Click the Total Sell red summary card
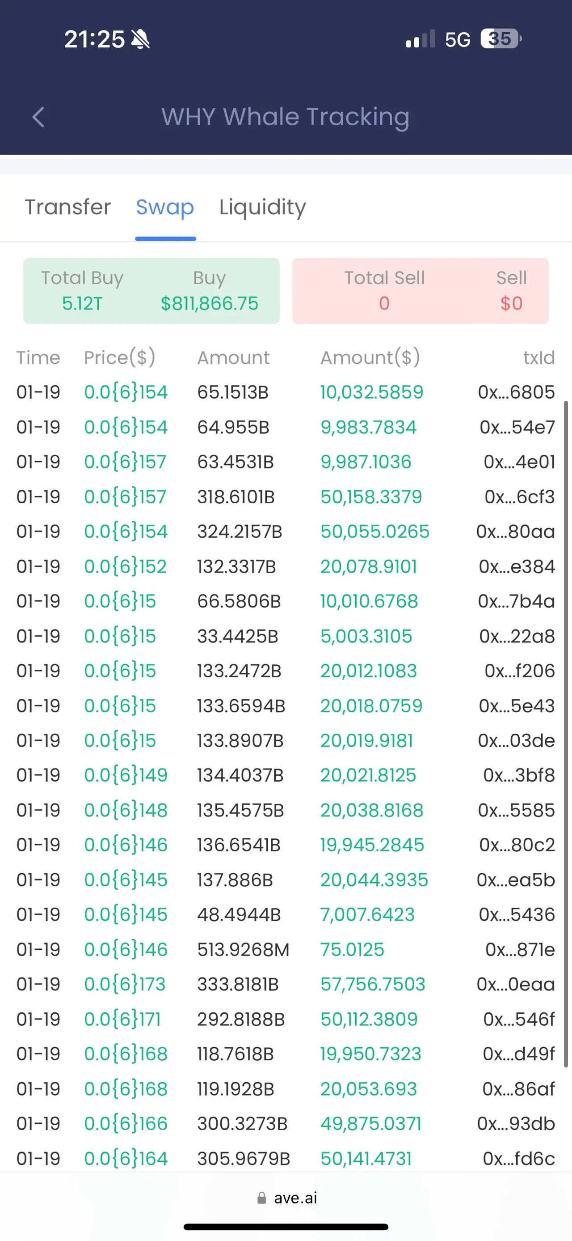The width and height of the screenshot is (572, 1241). [x=420, y=291]
